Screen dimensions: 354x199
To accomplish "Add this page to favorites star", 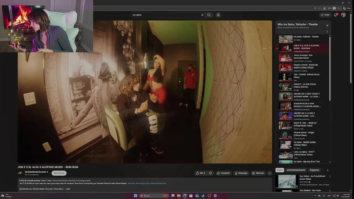I will pyautogui.click(x=319, y=8).
